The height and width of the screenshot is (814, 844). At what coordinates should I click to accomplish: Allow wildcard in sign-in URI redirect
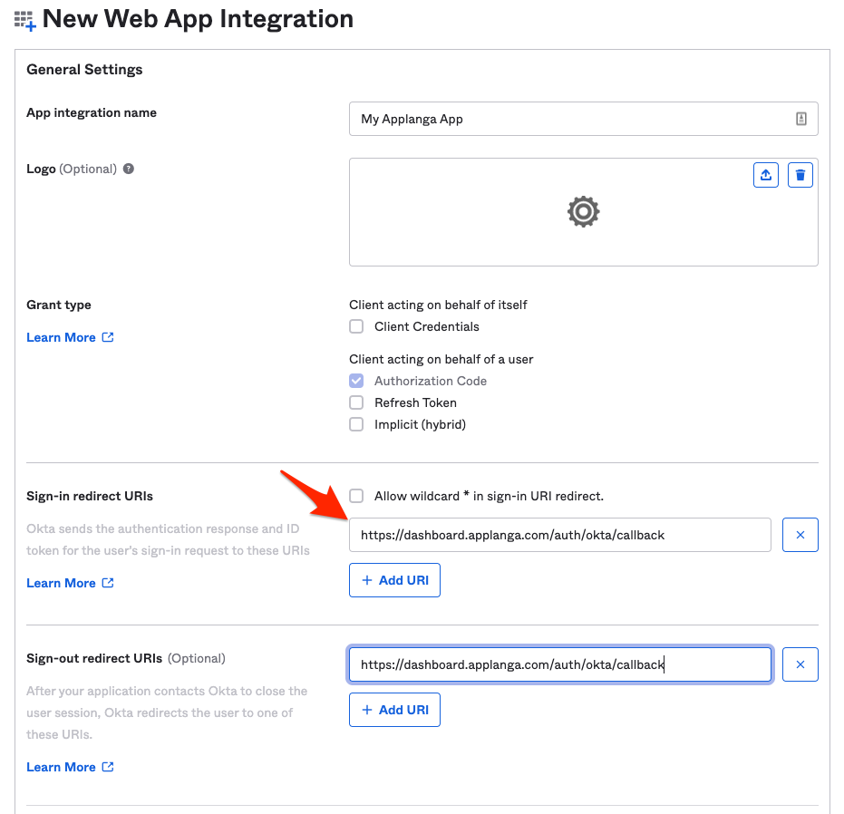click(356, 496)
